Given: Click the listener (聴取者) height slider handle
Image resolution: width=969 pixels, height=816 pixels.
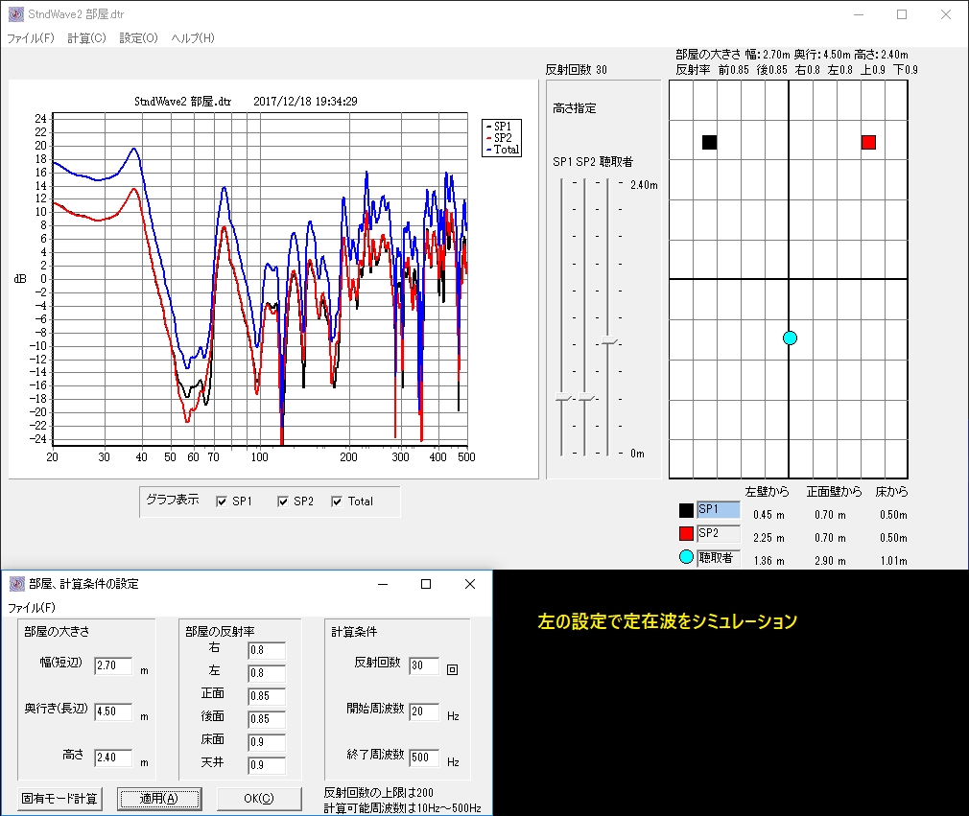Looking at the screenshot, I should point(609,340).
